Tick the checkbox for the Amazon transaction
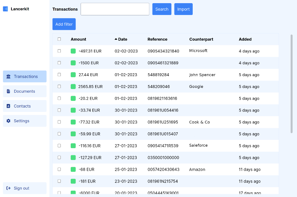This screenshot has height=197, width=297. (59, 169)
